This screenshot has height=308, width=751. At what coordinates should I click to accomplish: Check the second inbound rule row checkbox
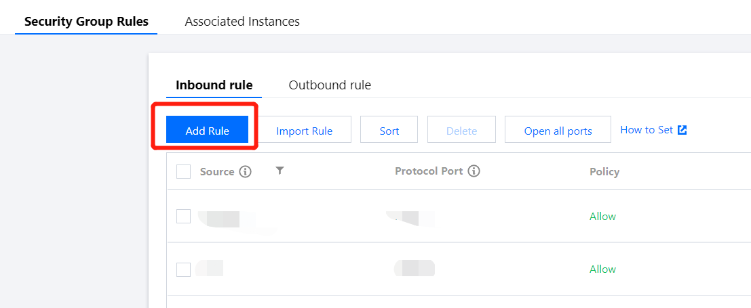pyautogui.click(x=183, y=269)
